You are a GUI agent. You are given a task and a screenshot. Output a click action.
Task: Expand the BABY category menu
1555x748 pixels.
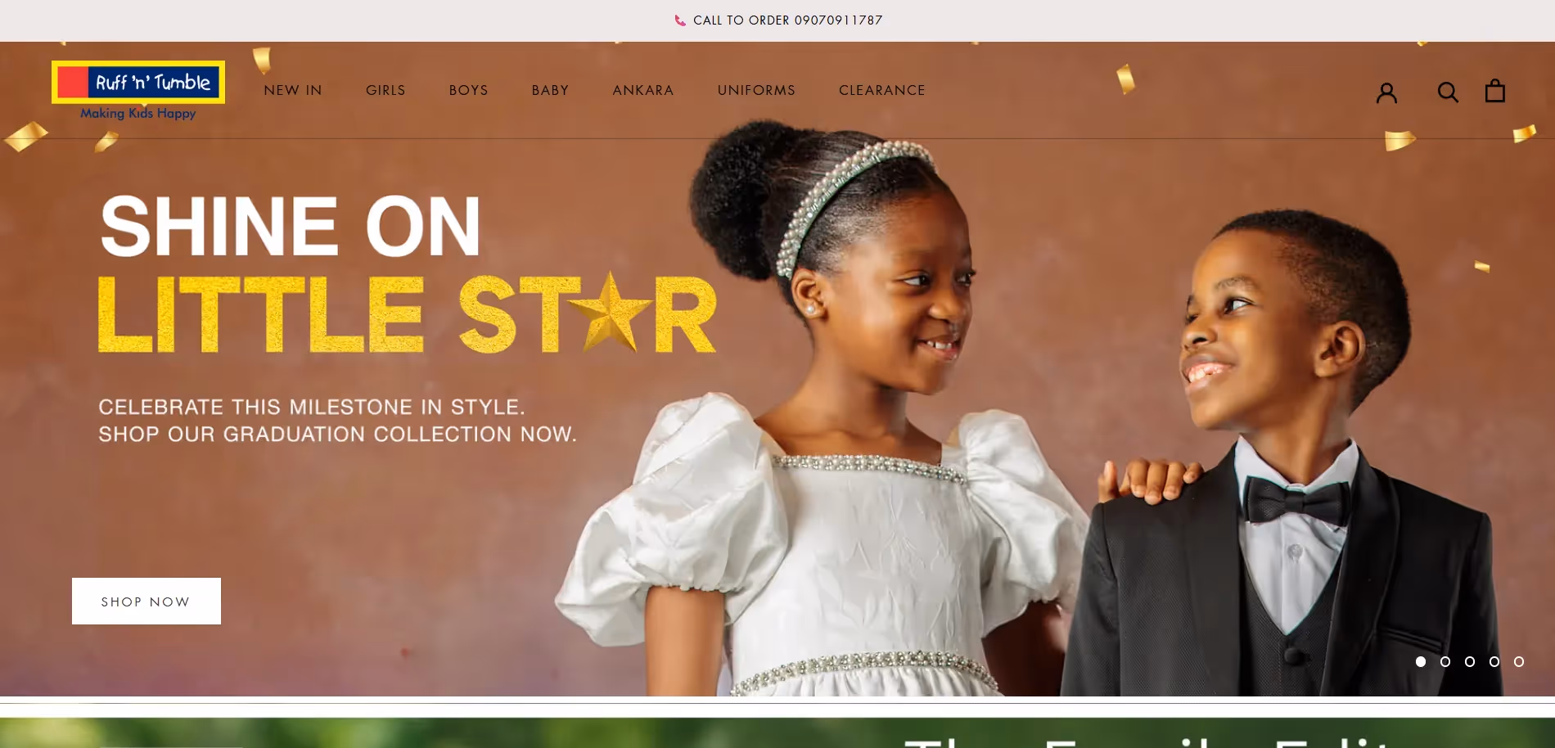click(x=550, y=90)
